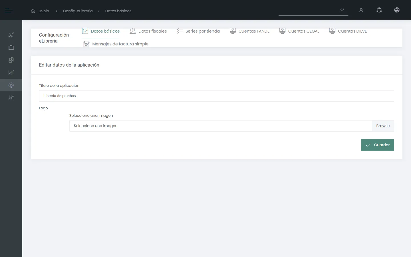Go to Config. eLibreria breadcrumb link
This screenshot has width=411, height=257.
coord(78,11)
